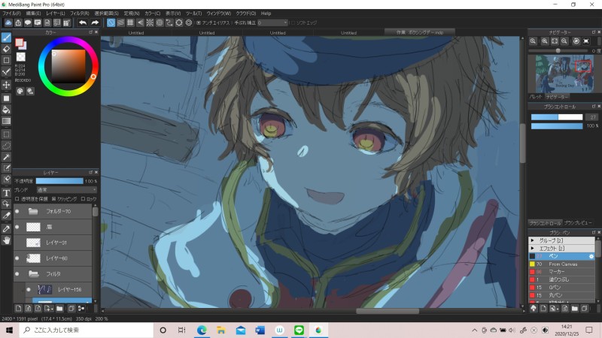The height and width of the screenshot is (338, 602).
Task: Select the Eraser tool
Action: (6, 49)
